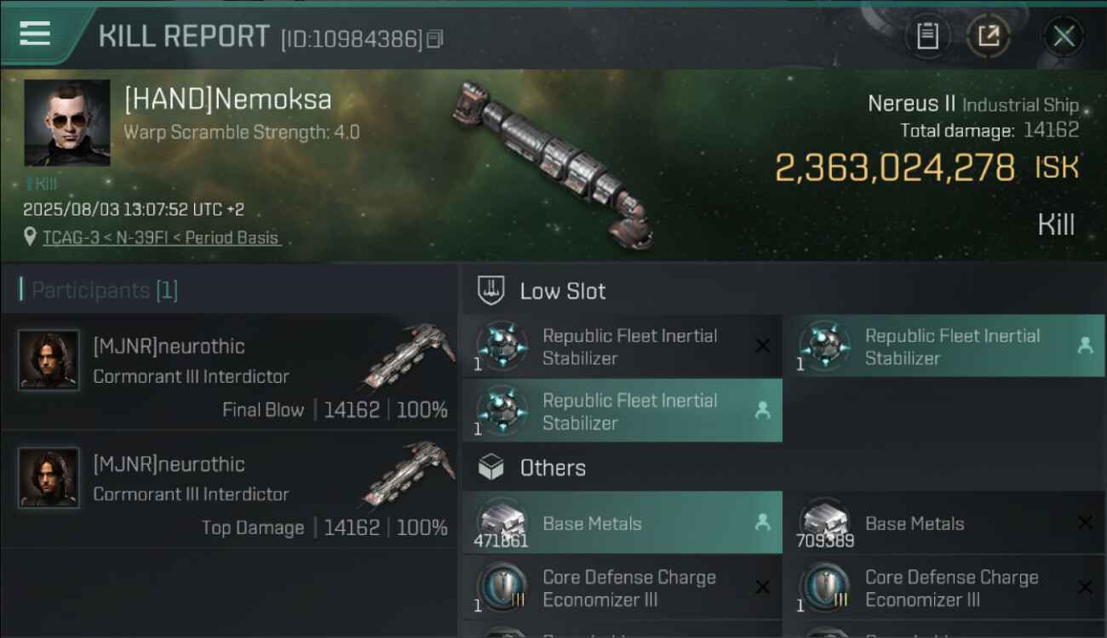Click the 471861 Base Metals item

(622, 523)
